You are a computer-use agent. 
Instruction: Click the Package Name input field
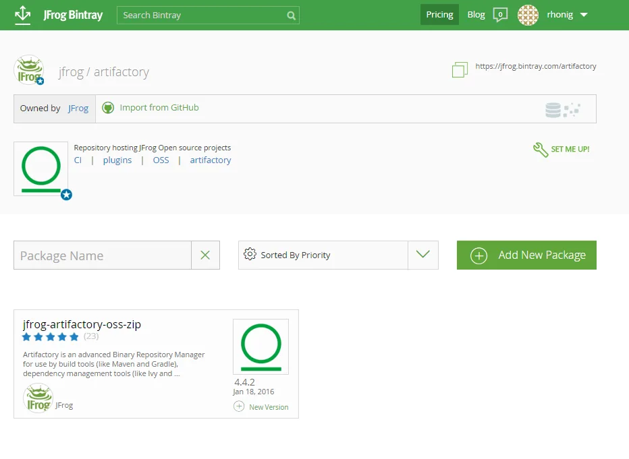(103, 255)
